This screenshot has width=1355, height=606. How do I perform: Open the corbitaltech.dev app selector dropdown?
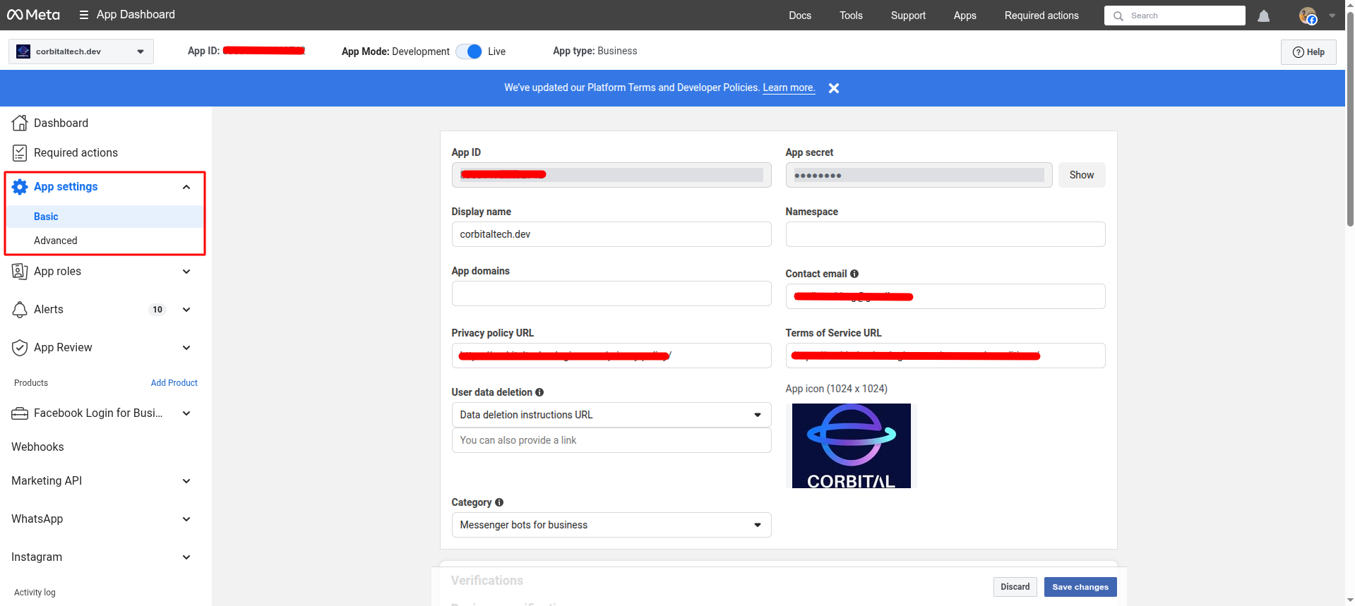click(81, 51)
